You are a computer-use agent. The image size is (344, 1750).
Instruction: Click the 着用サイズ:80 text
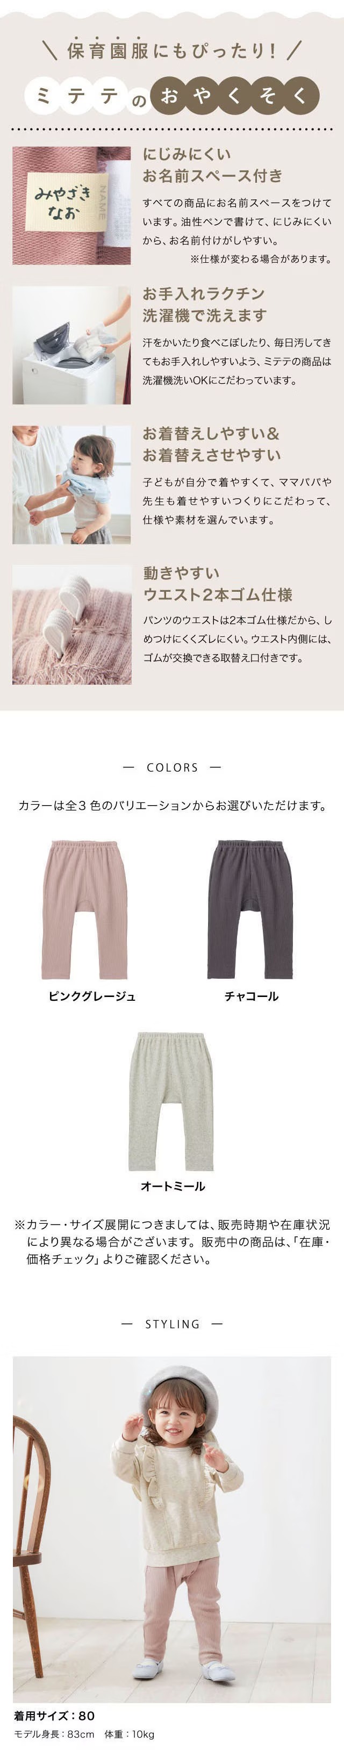point(54,1716)
